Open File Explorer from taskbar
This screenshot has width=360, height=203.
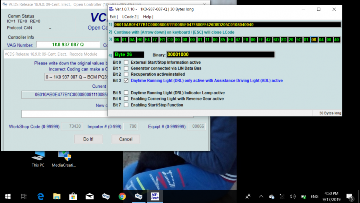pos(57,197)
